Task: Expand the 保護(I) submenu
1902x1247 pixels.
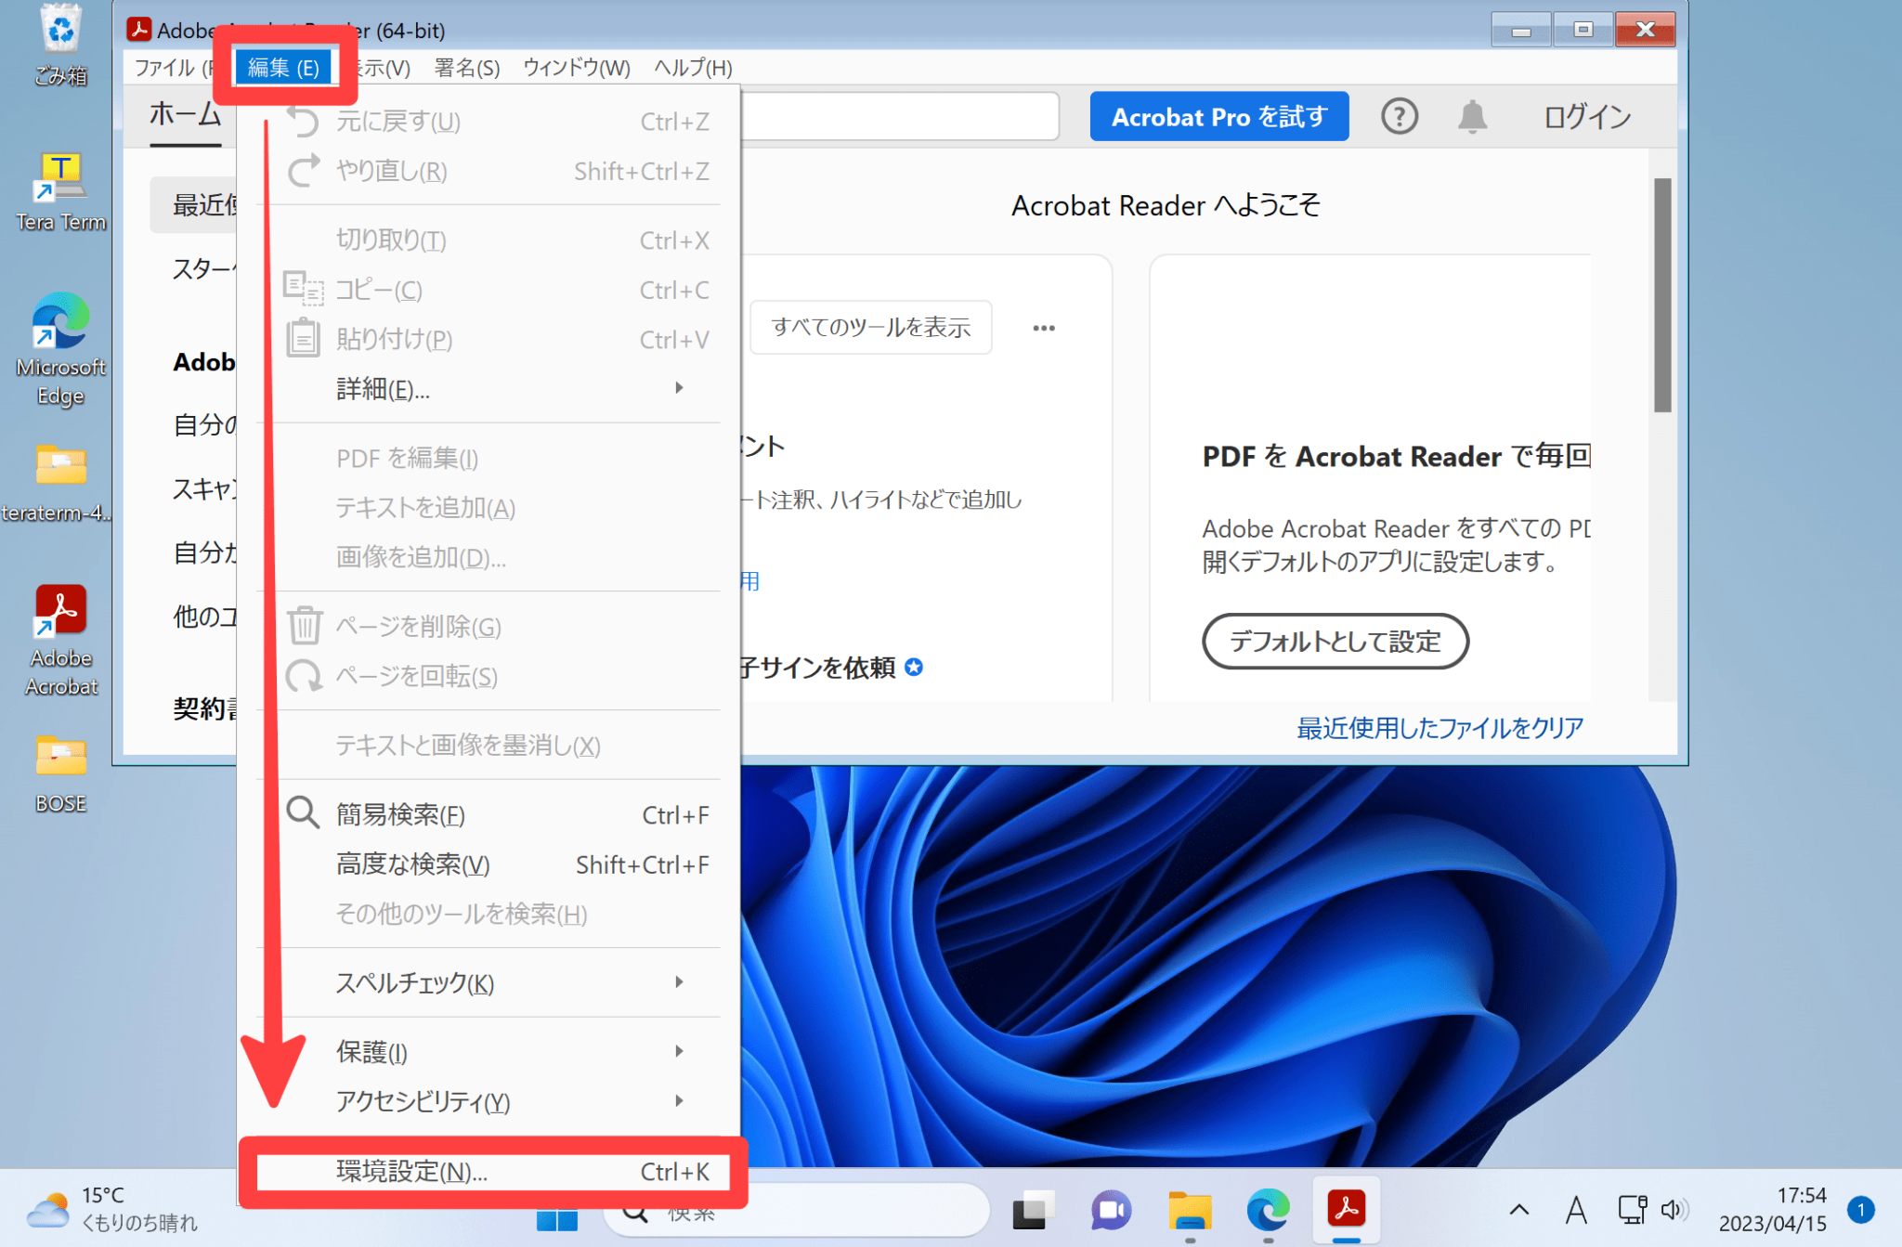Action: [679, 1051]
